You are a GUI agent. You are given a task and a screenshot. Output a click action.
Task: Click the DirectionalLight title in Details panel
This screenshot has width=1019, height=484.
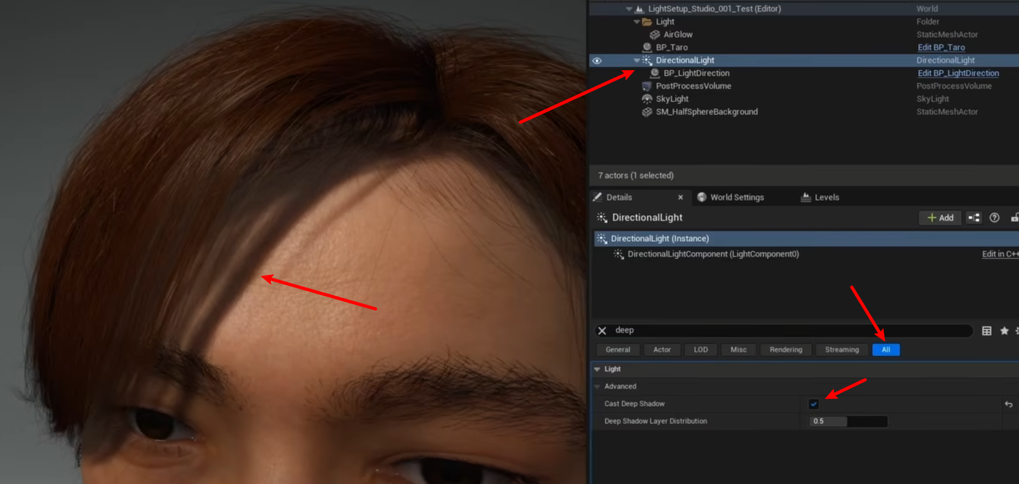647,218
